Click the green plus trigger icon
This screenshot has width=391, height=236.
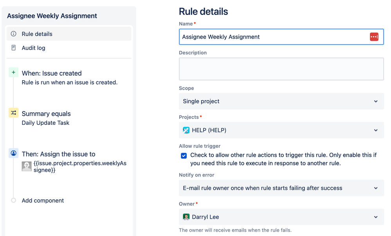click(x=14, y=72)
